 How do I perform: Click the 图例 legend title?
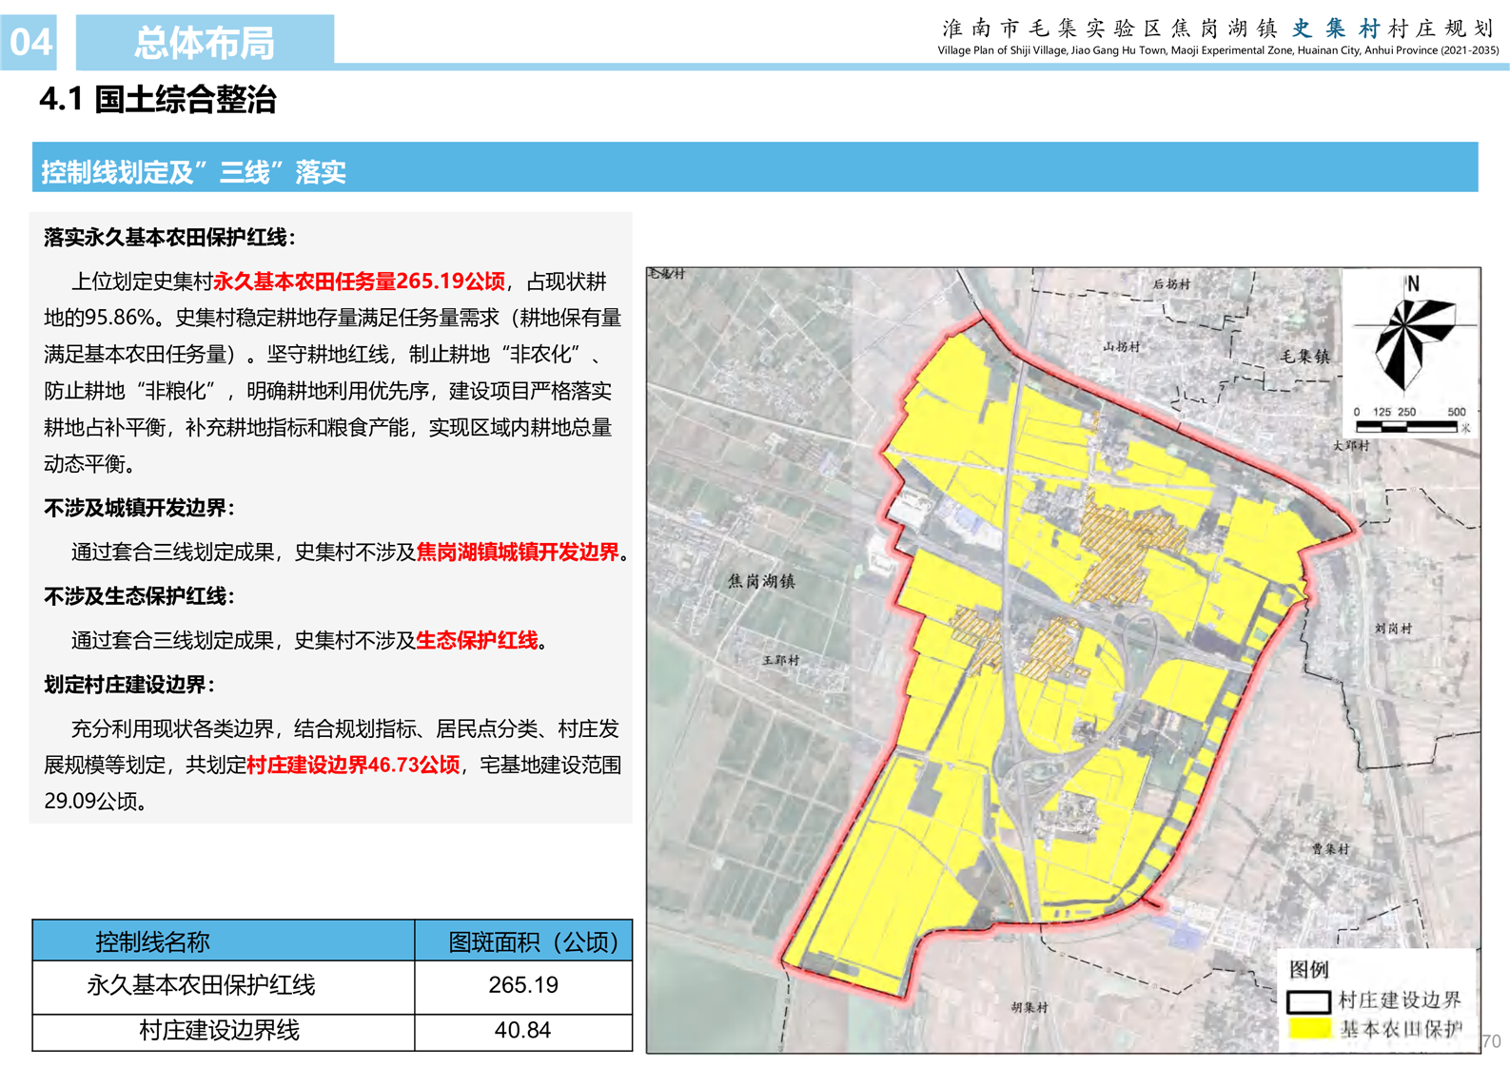click(1308, 969)
